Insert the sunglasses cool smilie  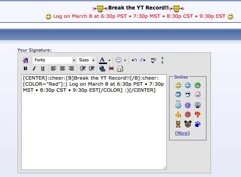188,95
